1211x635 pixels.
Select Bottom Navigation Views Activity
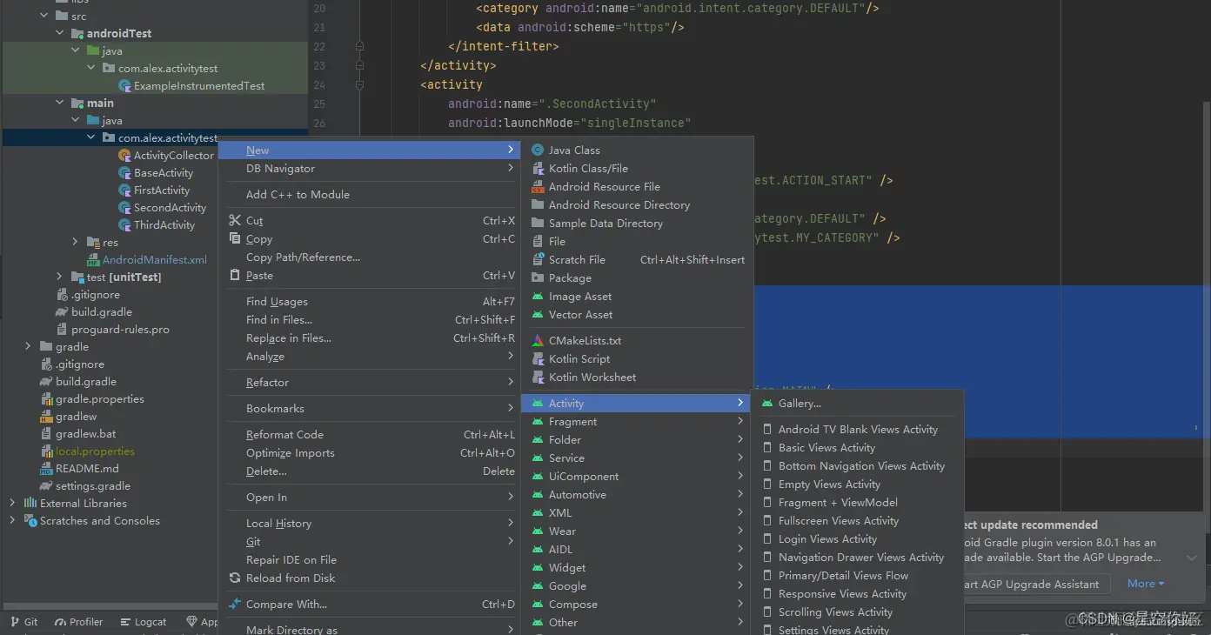pos(859,466)
